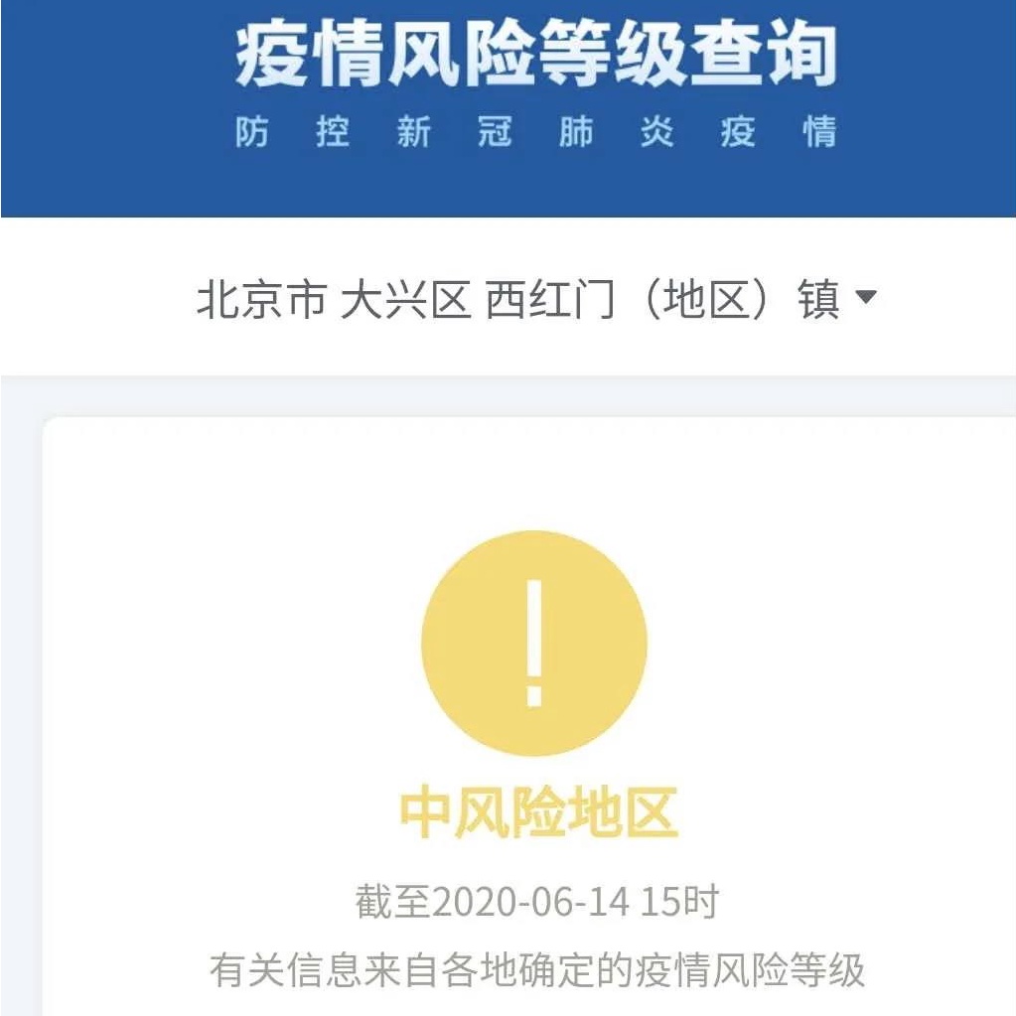Click the 疫情风险等级查询 banner title
Viewport: 1016px width, 1016px height.
(x=535, y=53)
